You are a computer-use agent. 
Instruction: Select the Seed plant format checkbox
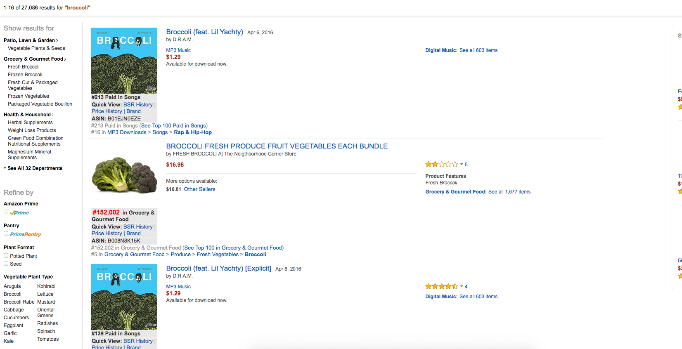pyautogui.click(x=6, y=264)
